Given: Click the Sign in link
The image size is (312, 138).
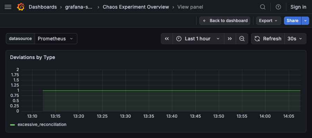Looking at the screenshot, I should click(x=298, y=7).
